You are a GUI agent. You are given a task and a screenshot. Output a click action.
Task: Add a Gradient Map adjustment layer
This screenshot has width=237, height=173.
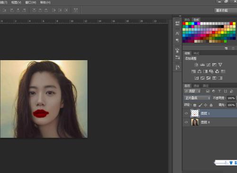tap(220, 78)
